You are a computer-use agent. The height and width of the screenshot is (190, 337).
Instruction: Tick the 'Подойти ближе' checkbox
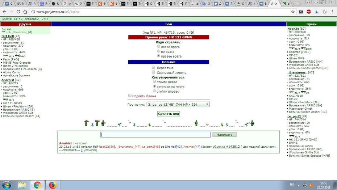[130, 96]
